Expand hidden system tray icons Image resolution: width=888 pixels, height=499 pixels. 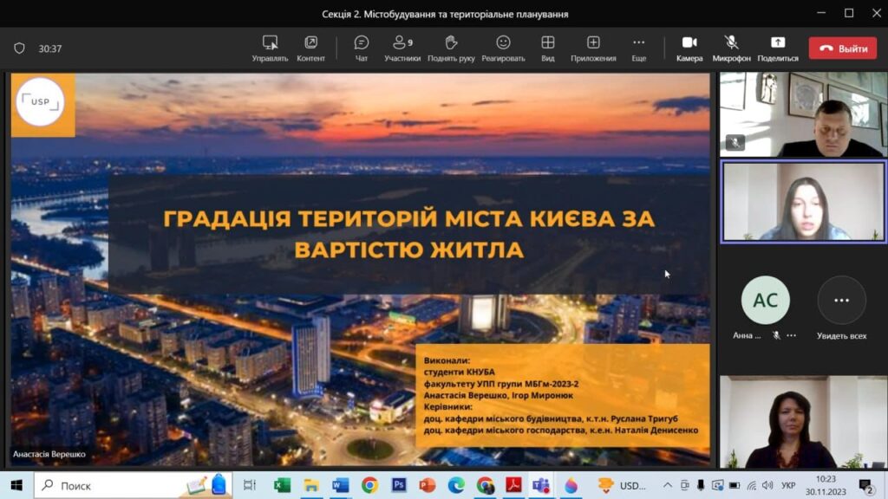click(x=667, y=485)
